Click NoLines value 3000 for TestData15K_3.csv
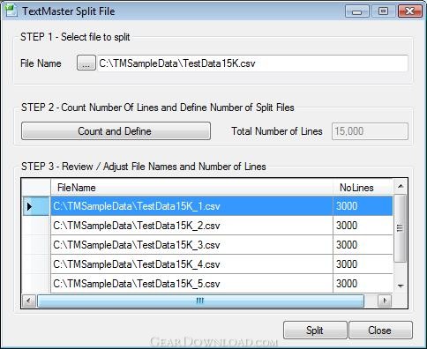The image size is (427, 349). (363, 245)
